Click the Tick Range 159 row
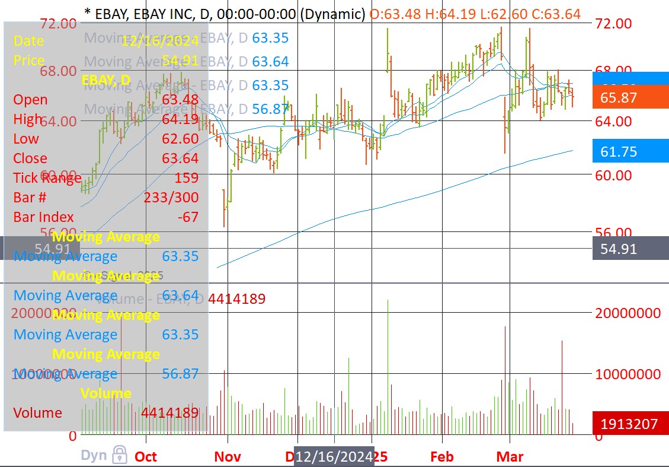Viewport: 669px width, 467px height. 106,178
